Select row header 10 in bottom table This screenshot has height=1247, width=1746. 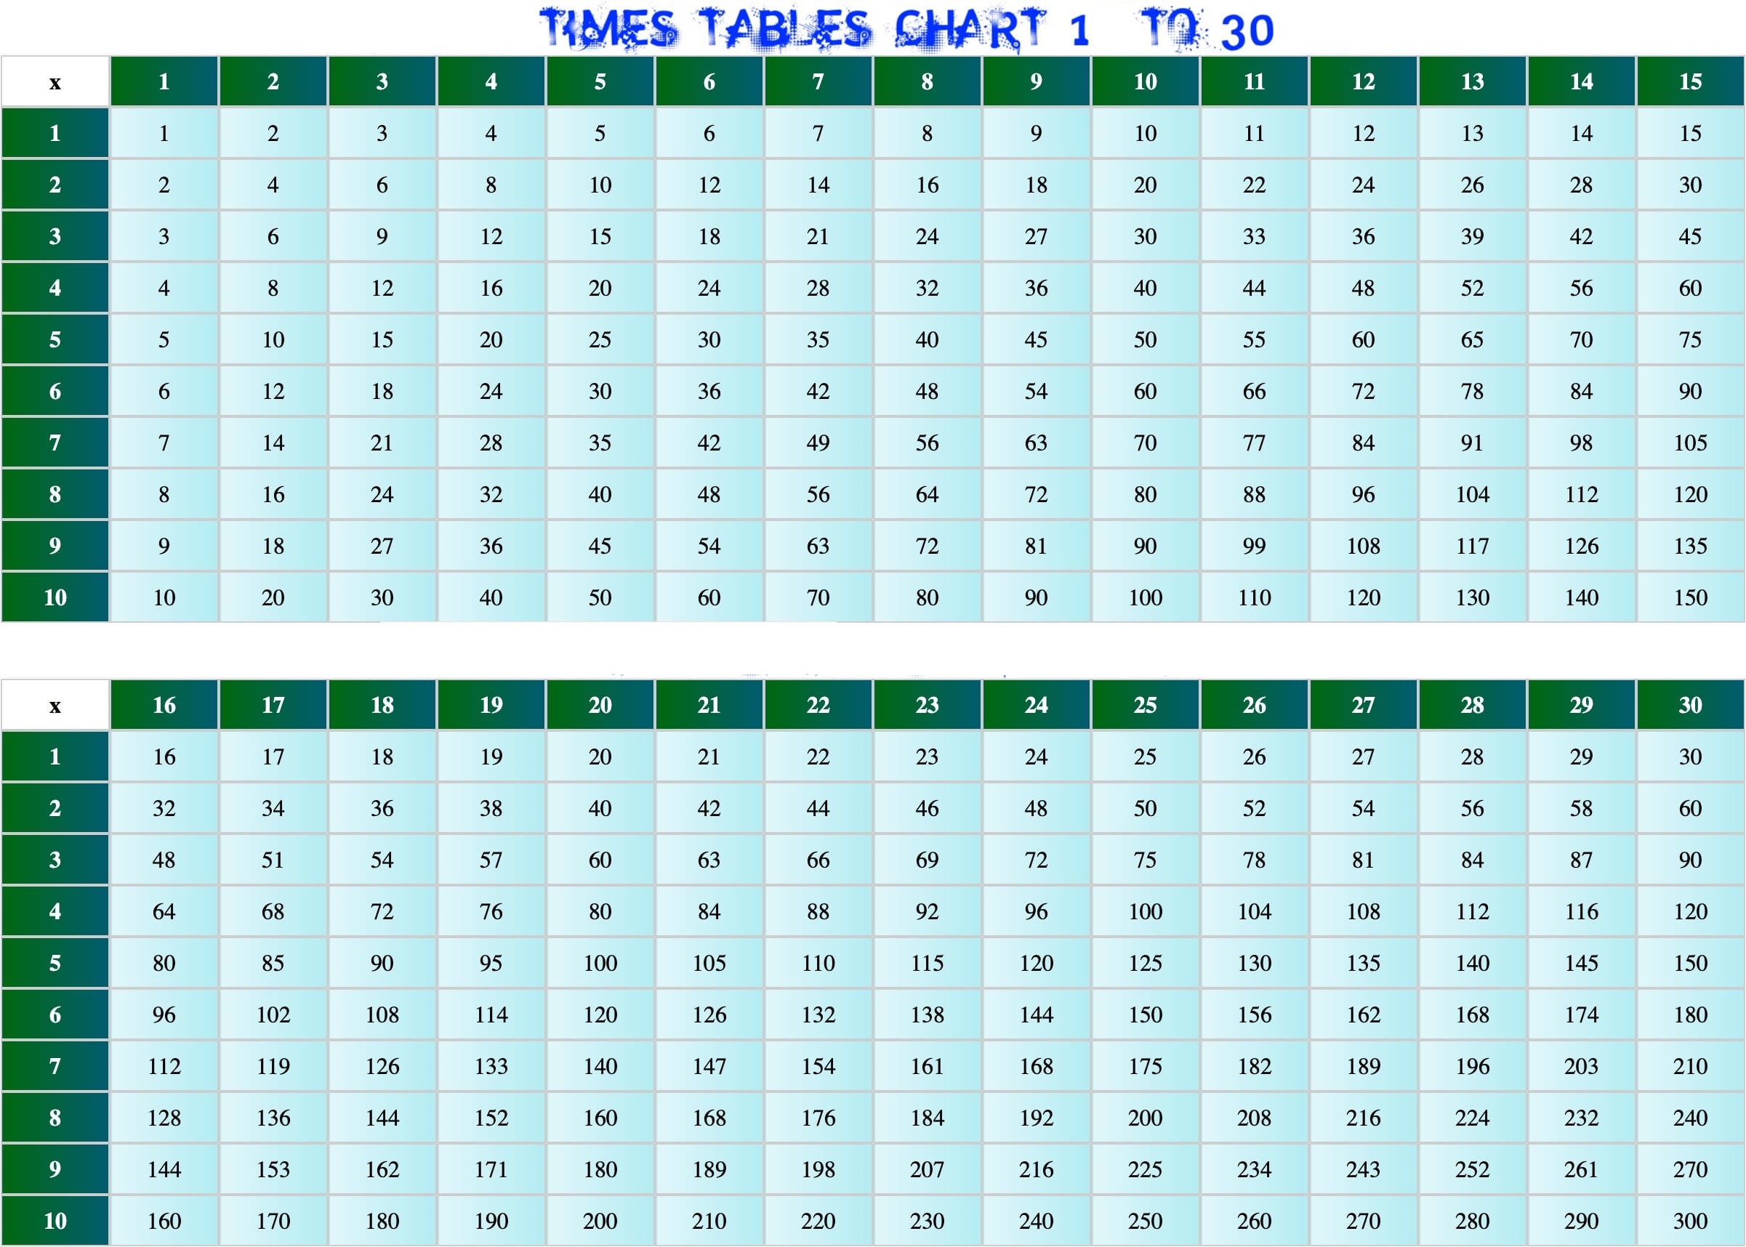55,1220
